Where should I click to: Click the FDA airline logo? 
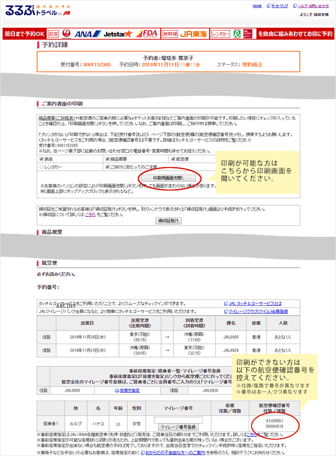(x=146, y=34)
